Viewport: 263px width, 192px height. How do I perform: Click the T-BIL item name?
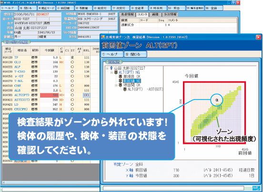[x=19, y=81]
